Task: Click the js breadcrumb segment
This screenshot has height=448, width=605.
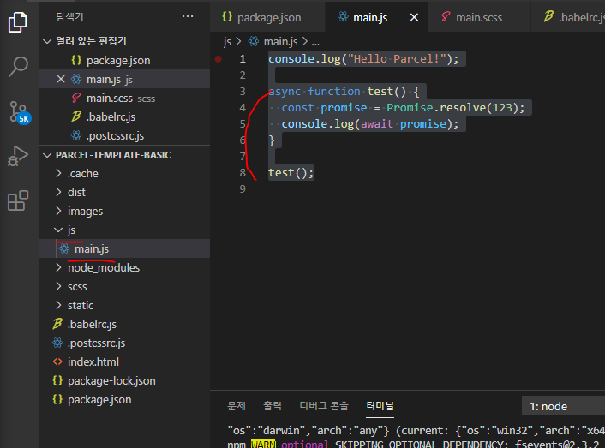Action: [x=227, y=42]
